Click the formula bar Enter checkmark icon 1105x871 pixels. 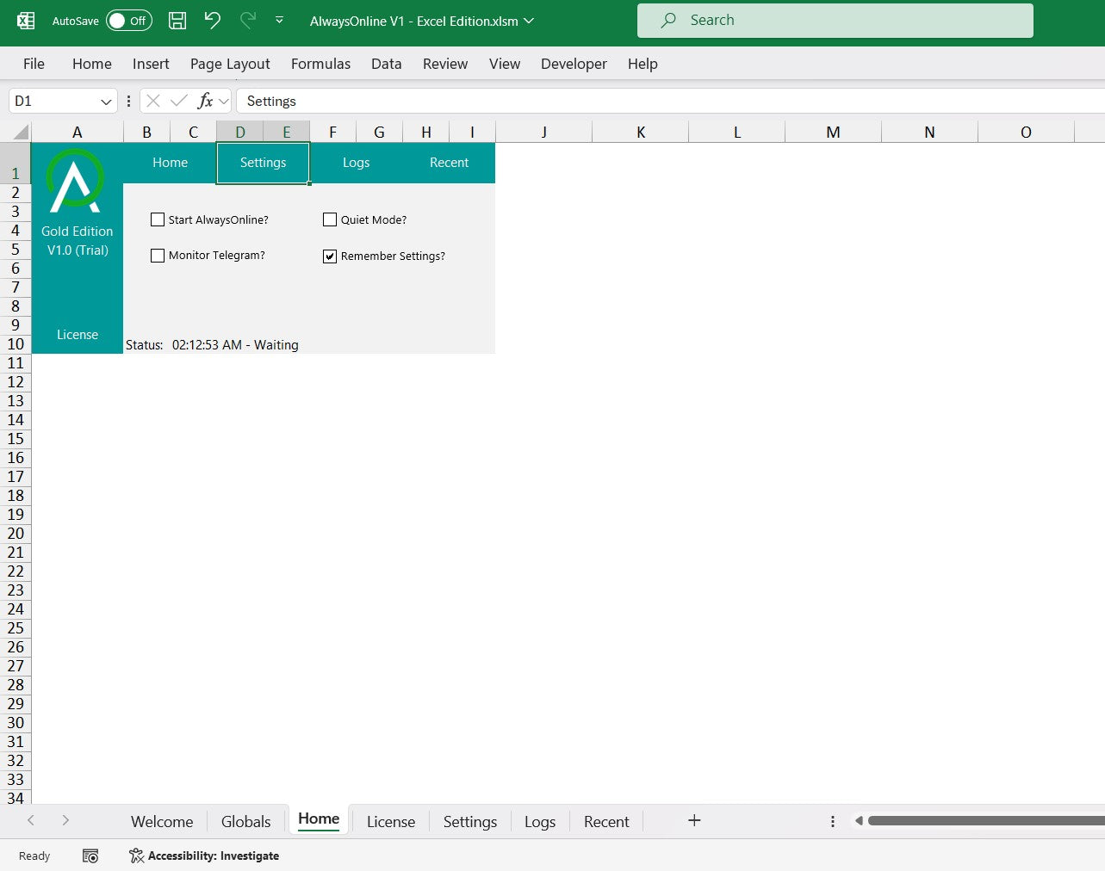point(179,102)
